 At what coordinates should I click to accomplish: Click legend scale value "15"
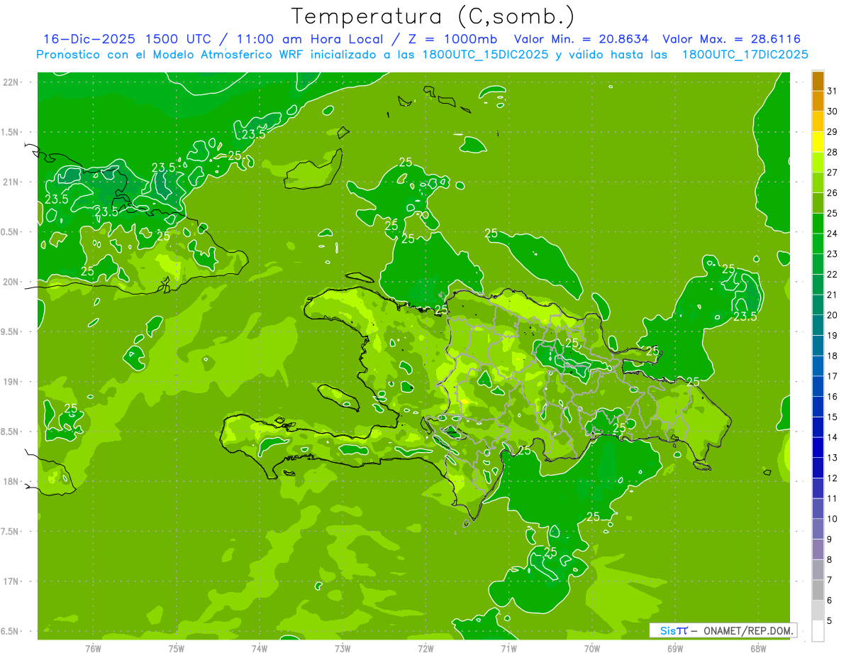coord(833,417)
